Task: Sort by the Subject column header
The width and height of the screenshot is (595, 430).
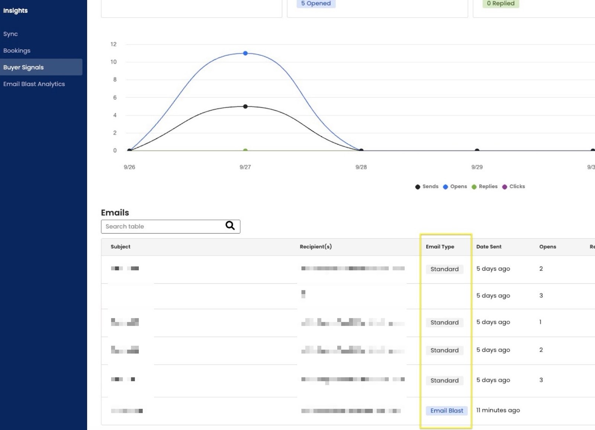Action: point(120,247)
